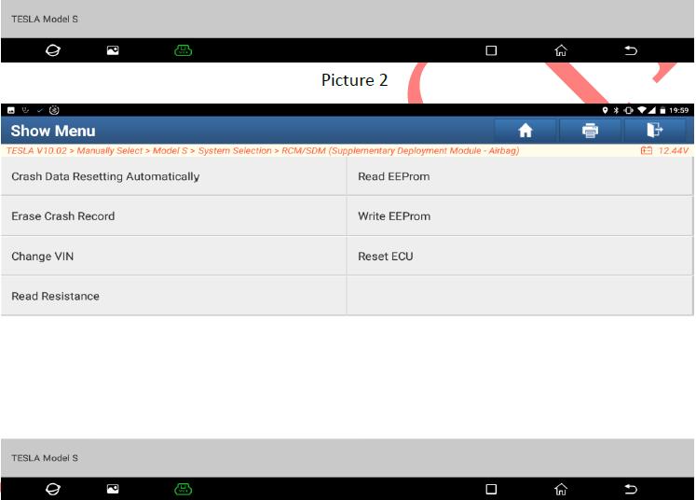The width and height of the screenshot is (696, 500).
Task: Open the Read EEProm function
Action: click(x=519, y=176)
